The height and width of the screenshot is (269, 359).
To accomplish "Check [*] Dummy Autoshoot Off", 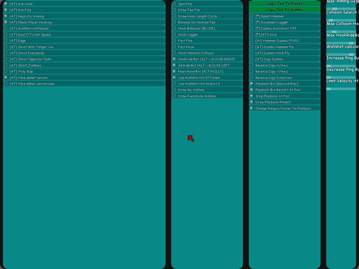I will coord(251,28).
